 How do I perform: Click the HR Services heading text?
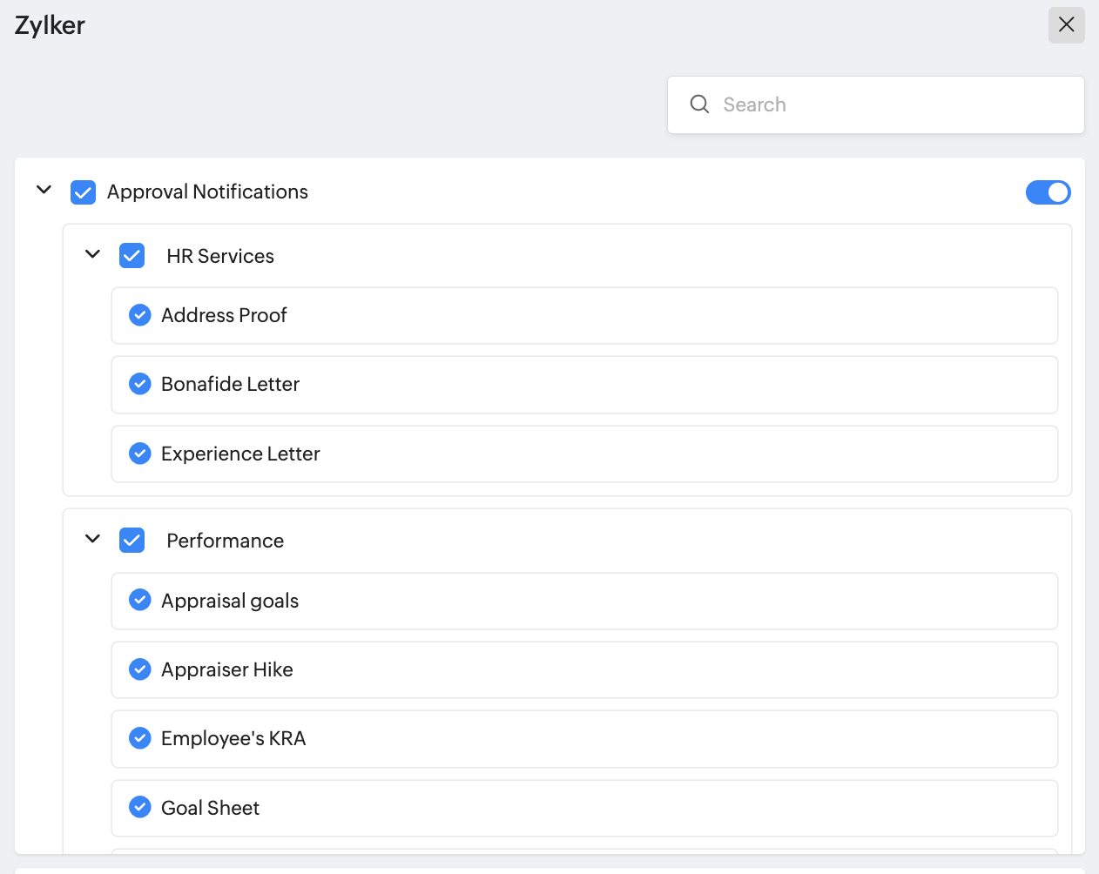220,256
